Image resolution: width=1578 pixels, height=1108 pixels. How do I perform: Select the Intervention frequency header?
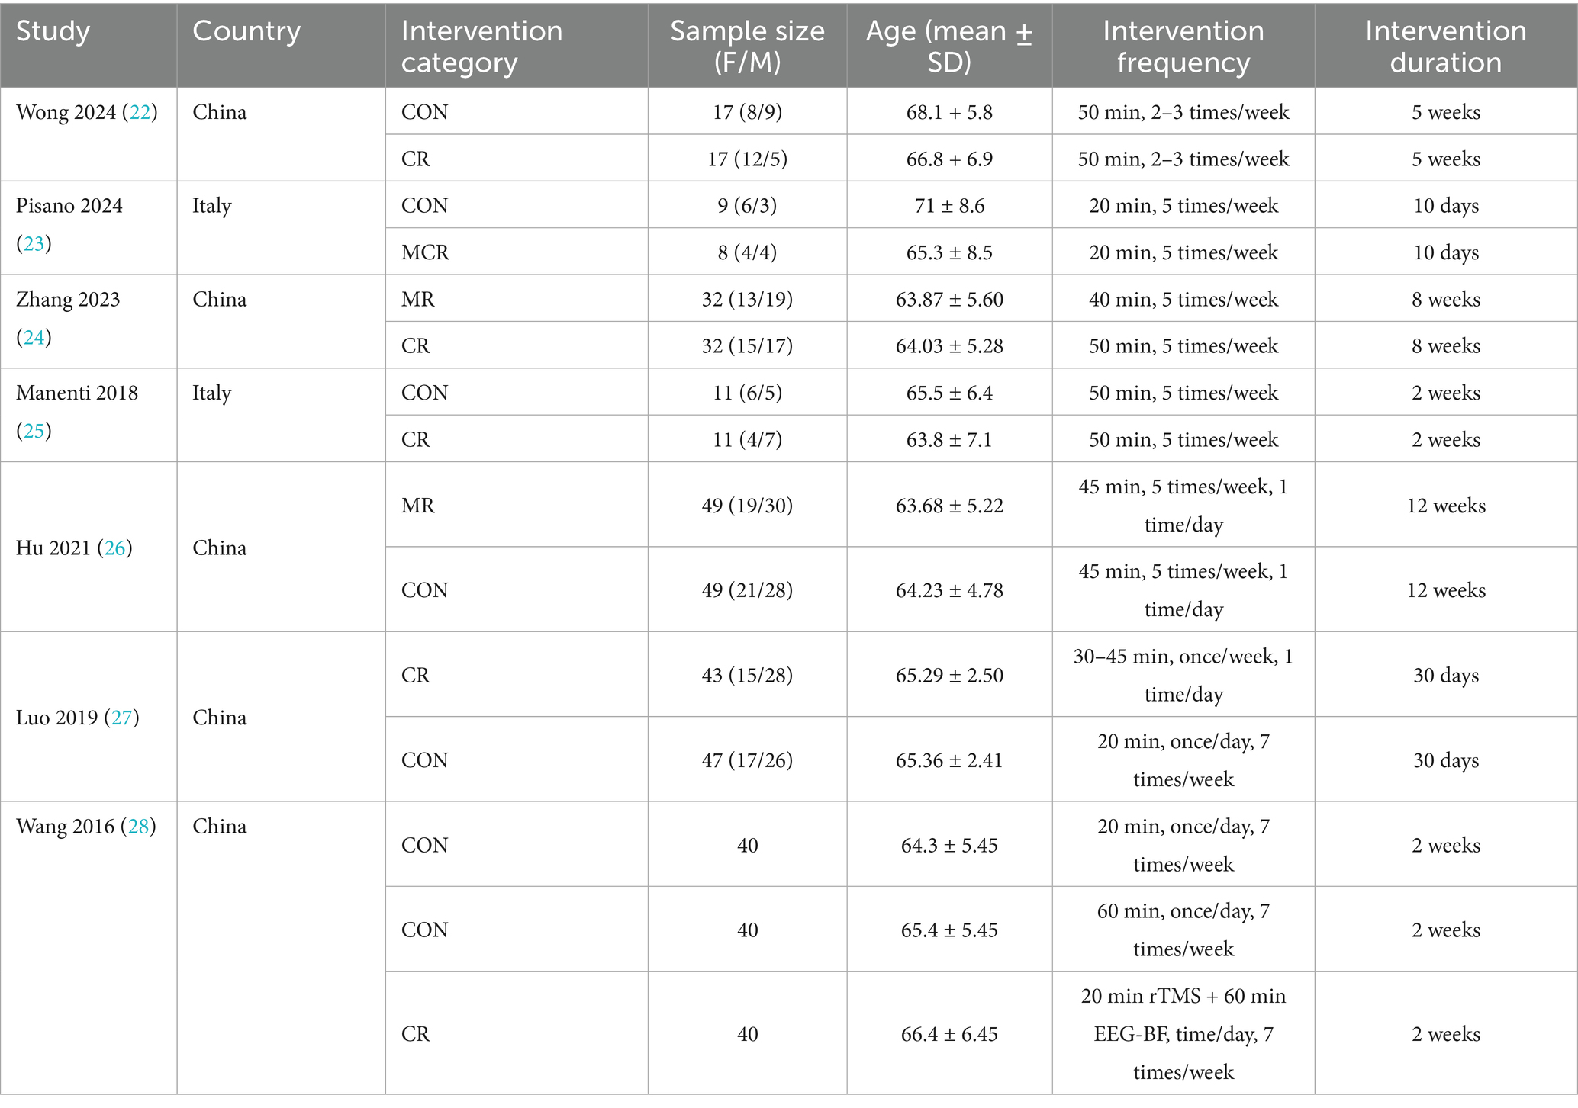(x=1183, y=47)
